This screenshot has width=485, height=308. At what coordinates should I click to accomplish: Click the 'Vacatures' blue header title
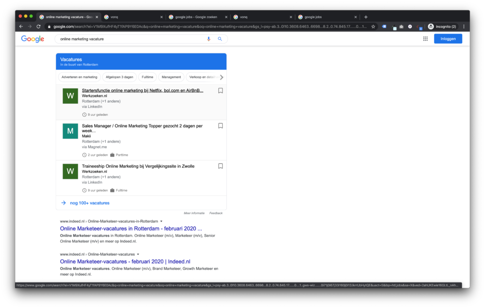coord(71,59)
